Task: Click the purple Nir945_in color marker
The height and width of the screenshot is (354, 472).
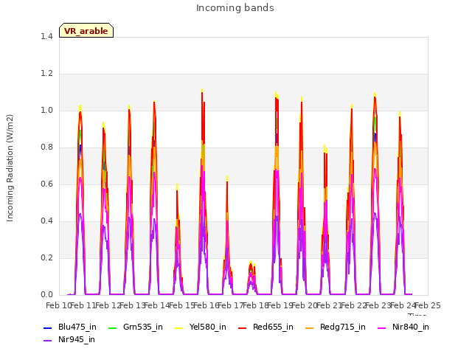Action: coord(47,341)
